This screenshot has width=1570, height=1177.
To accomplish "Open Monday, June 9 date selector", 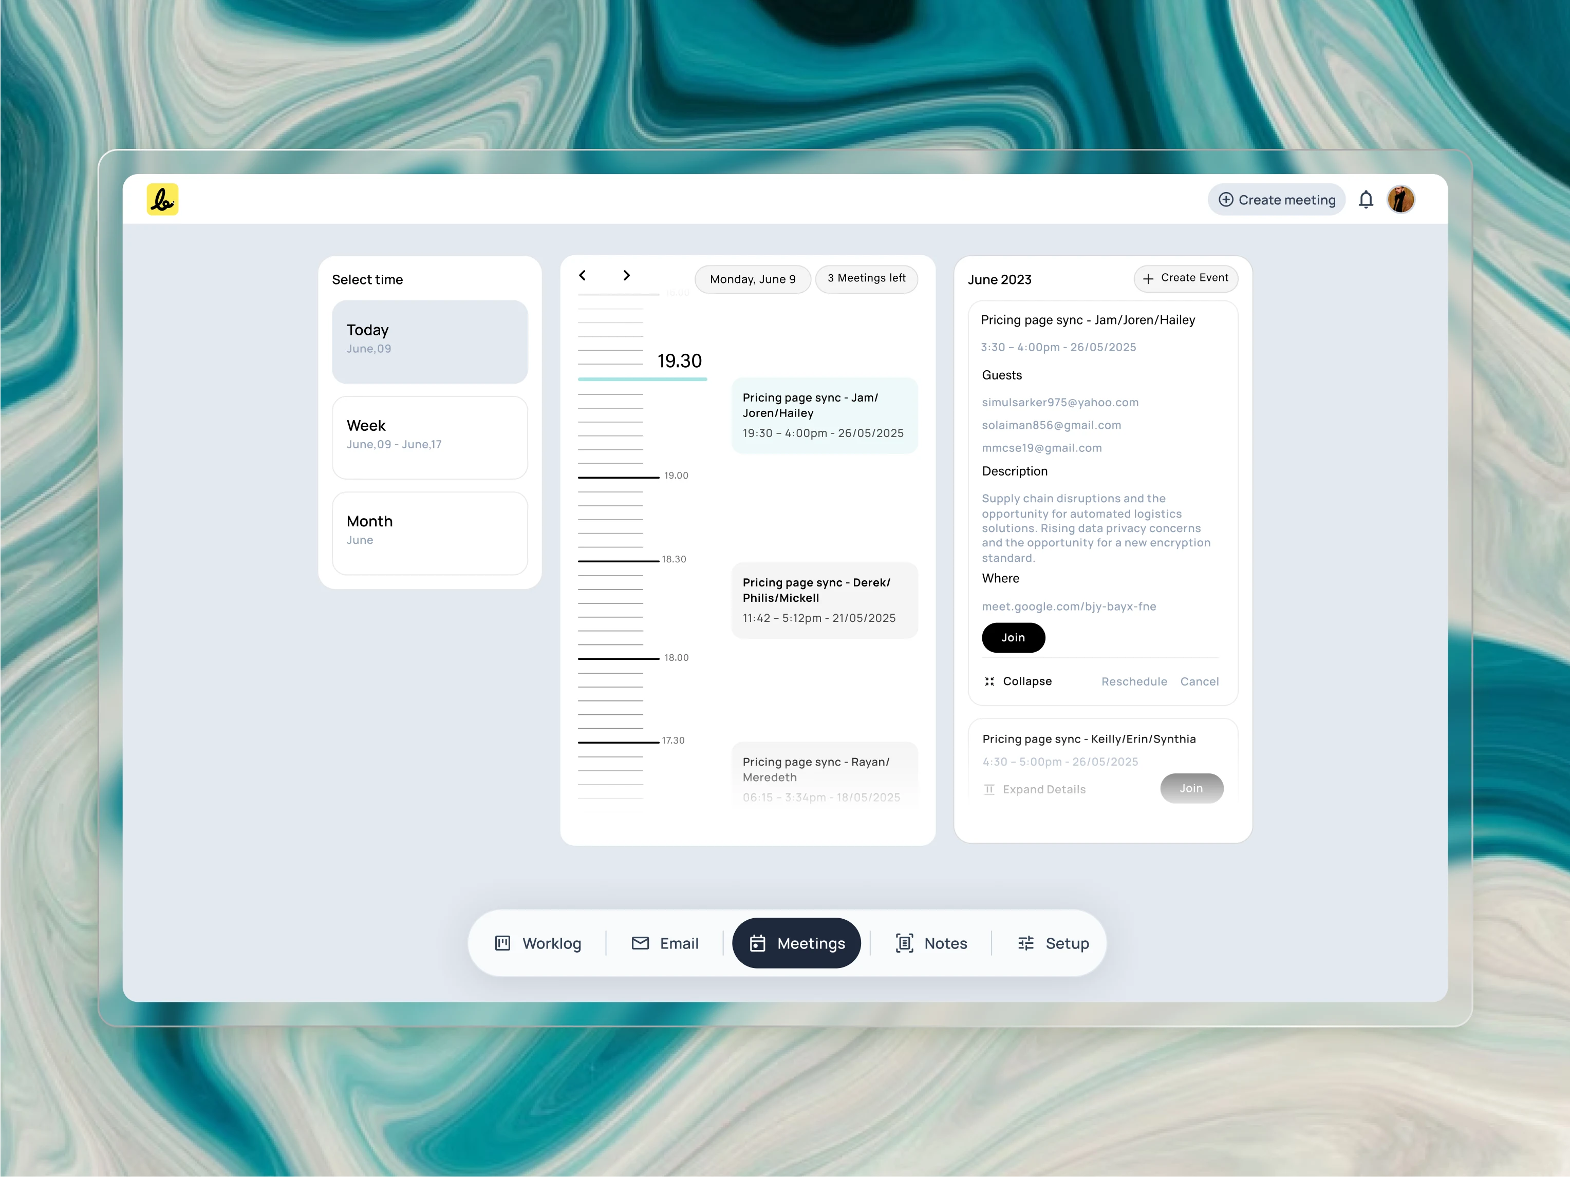I will [x=752, y=279].
